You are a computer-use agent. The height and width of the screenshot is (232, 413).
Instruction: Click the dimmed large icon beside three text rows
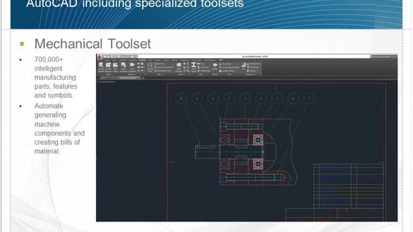(x=150, y=67)
